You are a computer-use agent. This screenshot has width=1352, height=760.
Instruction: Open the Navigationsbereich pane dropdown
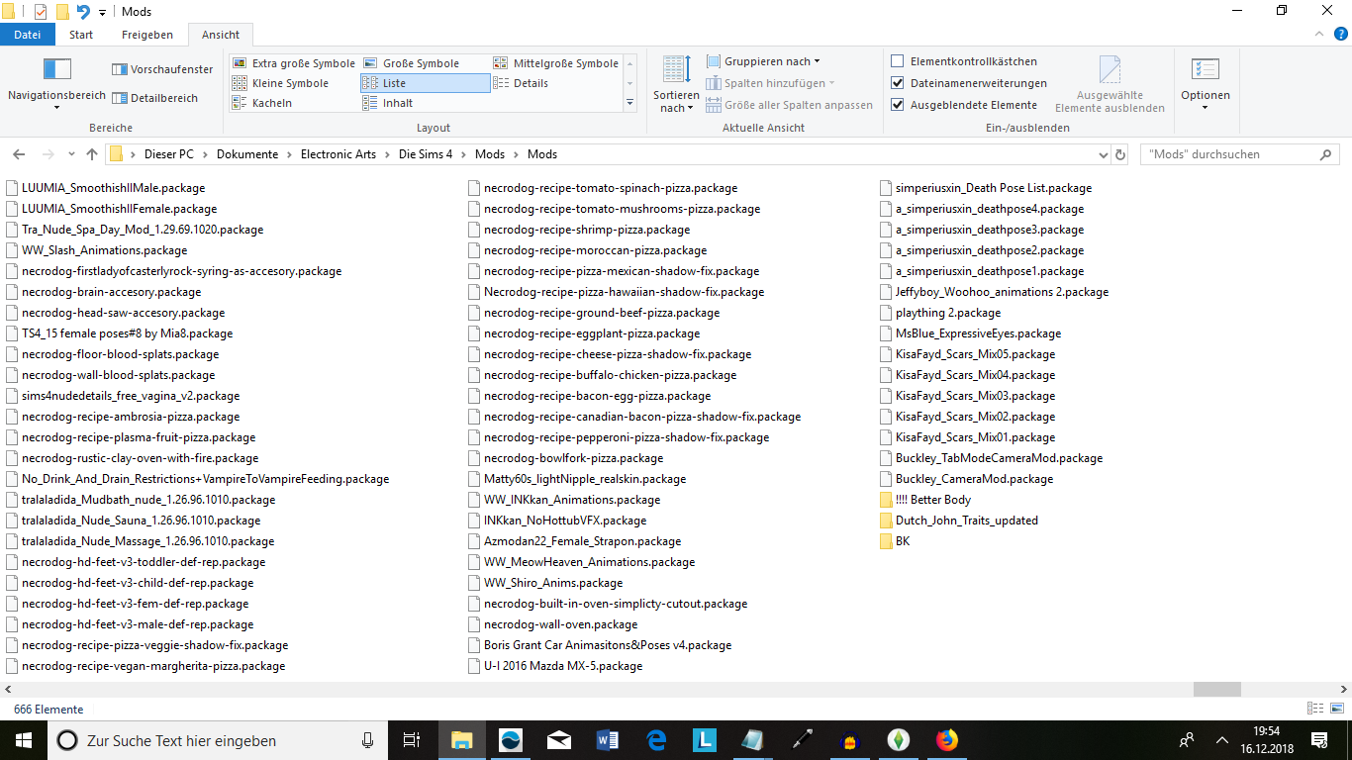pyautogui.click(x=56, y=84)
